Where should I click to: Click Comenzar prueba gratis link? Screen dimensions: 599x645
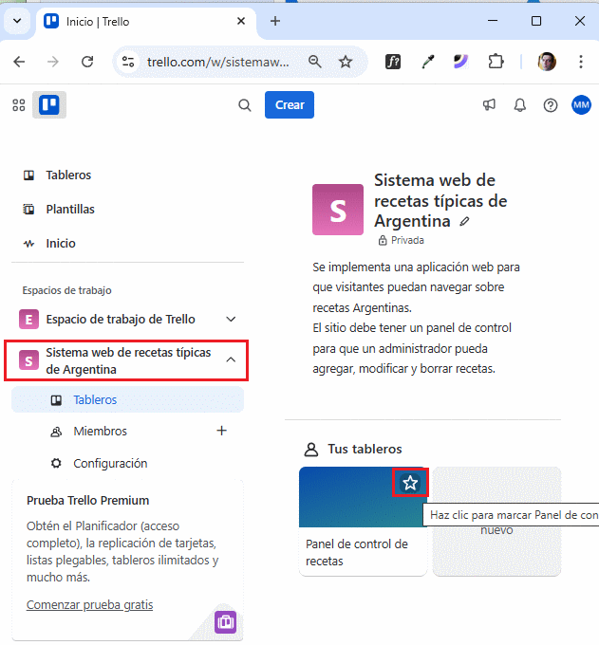point(89,605)
